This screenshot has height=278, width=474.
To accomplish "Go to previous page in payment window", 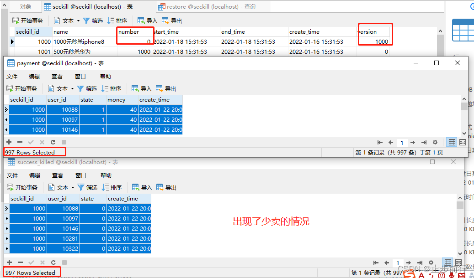I will [x=391, y=142].
